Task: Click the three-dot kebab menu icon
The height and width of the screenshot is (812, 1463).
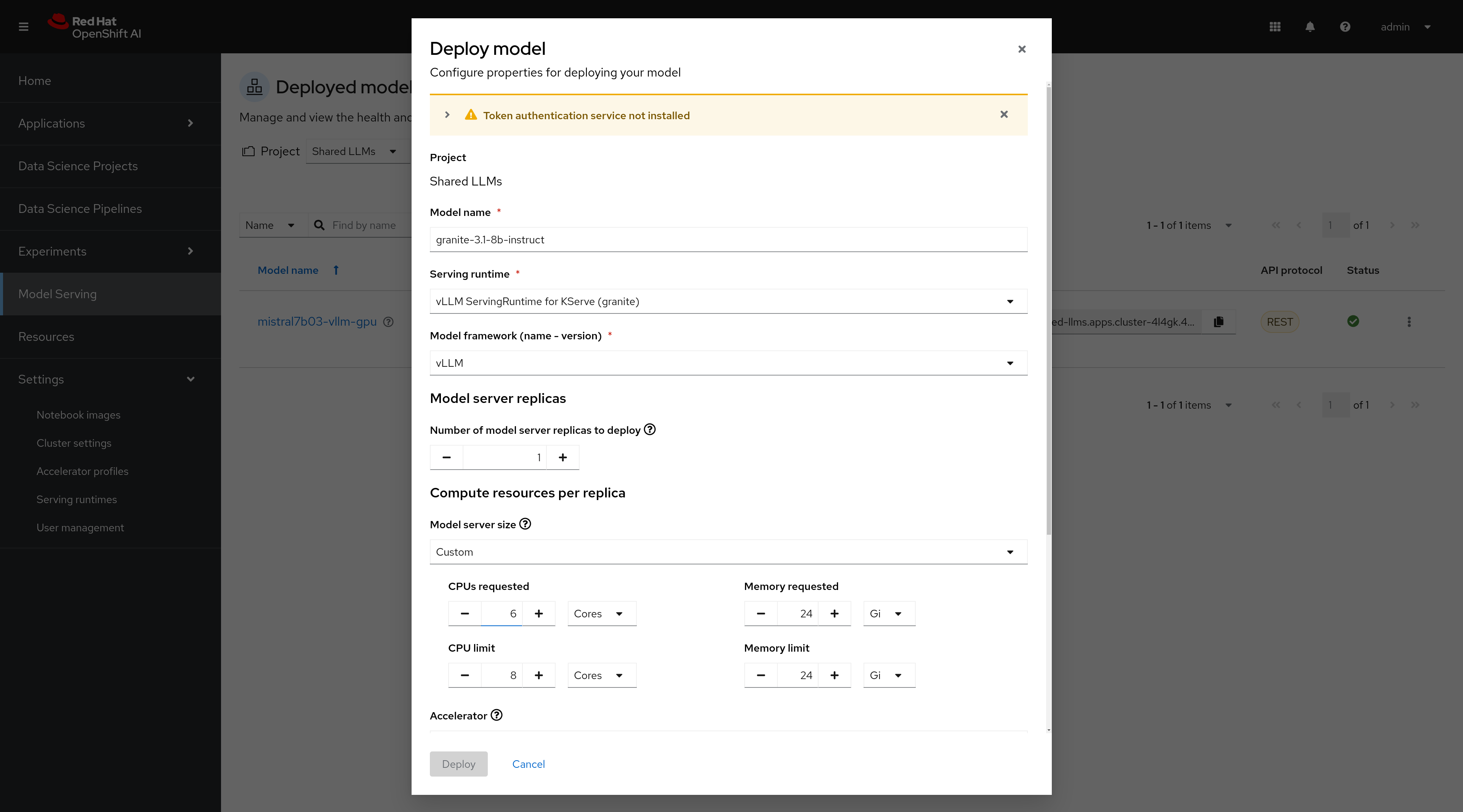Action: pyautogui.click(x=1409, y=322)
